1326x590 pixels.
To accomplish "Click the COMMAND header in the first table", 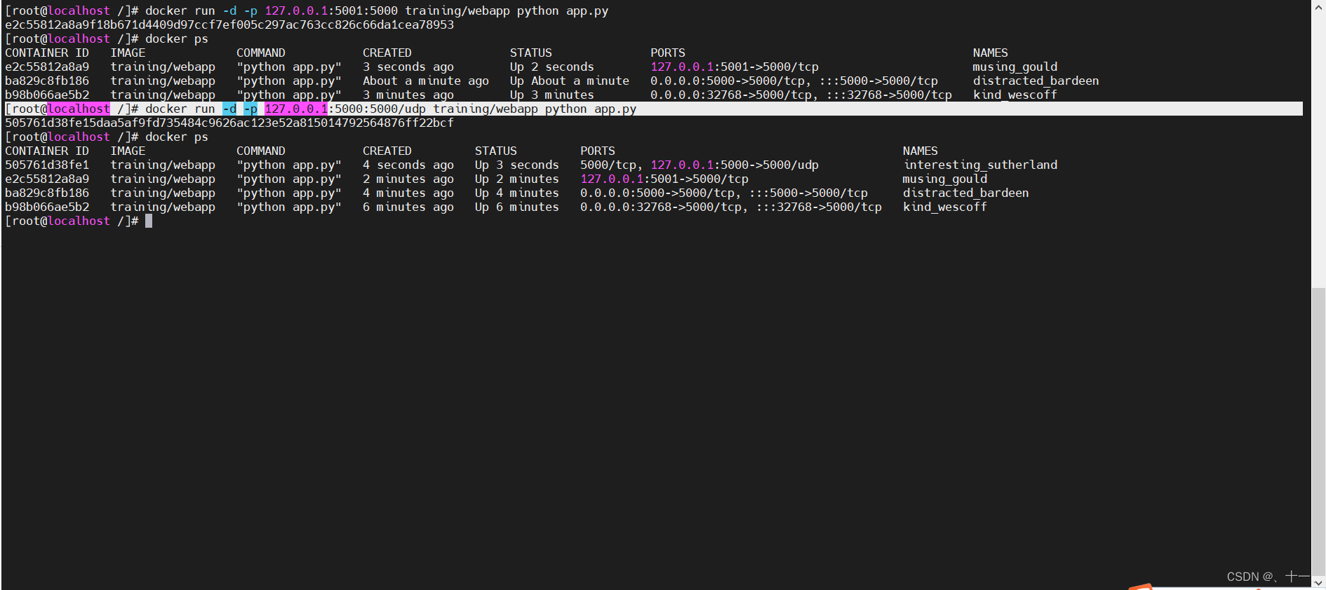I will coord(261,53).
